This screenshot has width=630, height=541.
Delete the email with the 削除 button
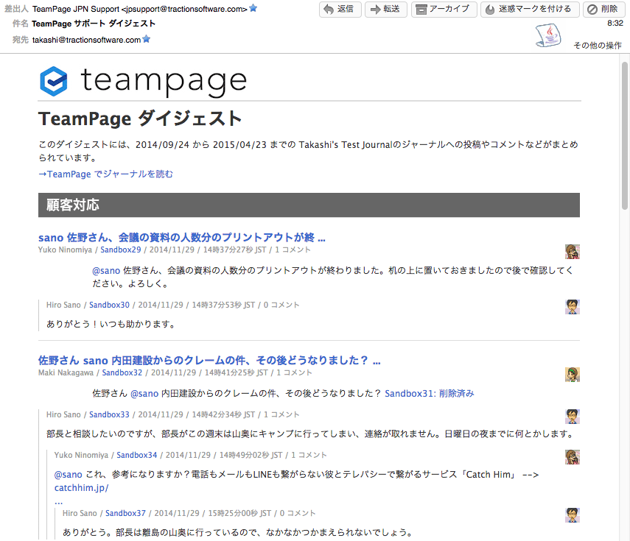pyautogui.click(x=602, y=10)
